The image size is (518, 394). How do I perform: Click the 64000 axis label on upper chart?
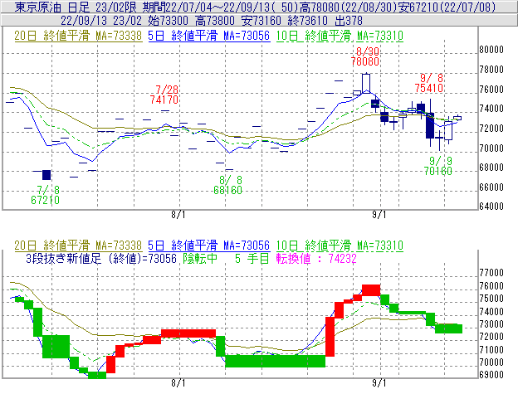pos(491,207)
